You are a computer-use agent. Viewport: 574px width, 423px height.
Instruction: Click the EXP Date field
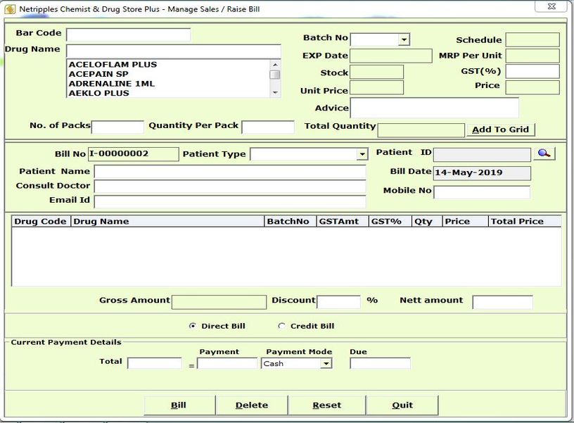click(x=391, y=56)
